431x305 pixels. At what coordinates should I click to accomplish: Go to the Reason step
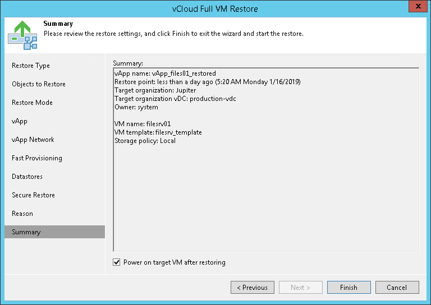22,214
